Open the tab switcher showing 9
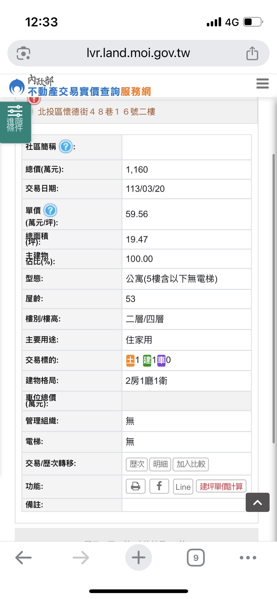The width and height of the screenshot is (277, 599). click(195, 558)
